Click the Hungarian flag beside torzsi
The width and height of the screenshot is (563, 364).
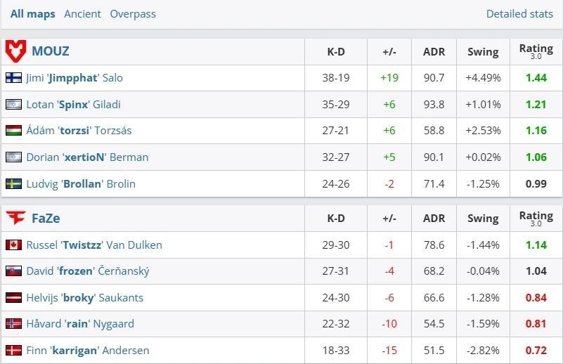point(13,131)
